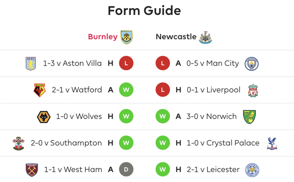Select the Crystal Palace eagle crest

pyautogui.click(x=272, y=143)
